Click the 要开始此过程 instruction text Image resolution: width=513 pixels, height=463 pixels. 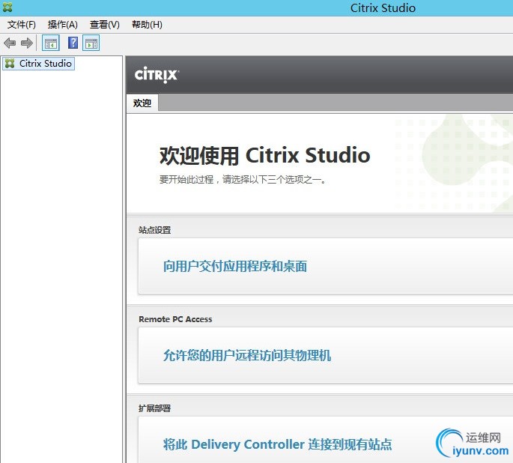click(243, 180)
